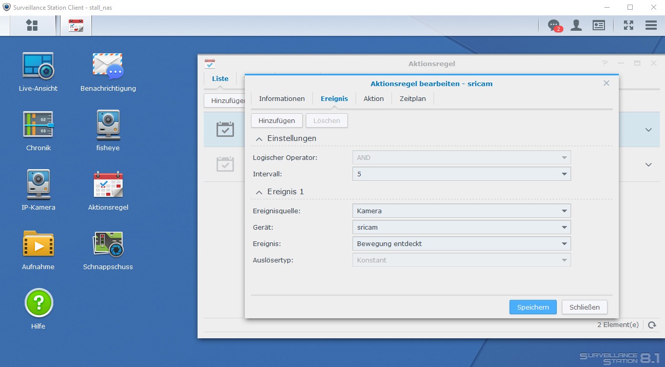Expand the first action rule row chevron
665x367 pixels.
click(x=649, y=130)
